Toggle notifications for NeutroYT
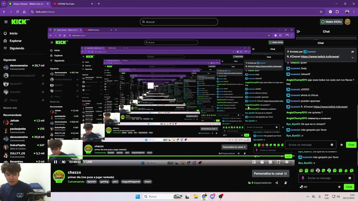Image resolution: width=358 pixels, height=201 pixels. 43,84
